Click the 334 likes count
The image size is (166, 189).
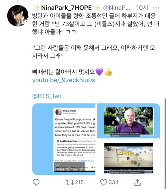click(x=113, y=182)
